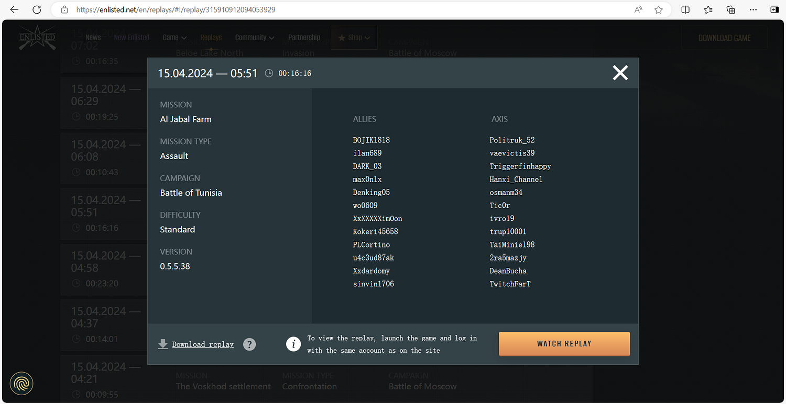Click the Watch Replay button
This screenshot has width=786, height=404.
[564, 344]
